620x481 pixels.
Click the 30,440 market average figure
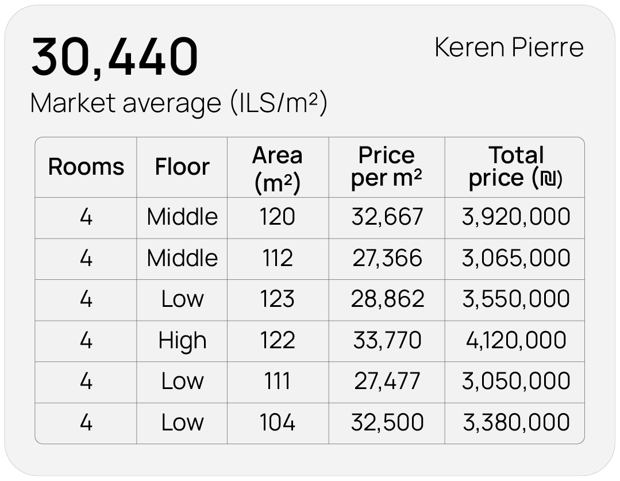114,57
